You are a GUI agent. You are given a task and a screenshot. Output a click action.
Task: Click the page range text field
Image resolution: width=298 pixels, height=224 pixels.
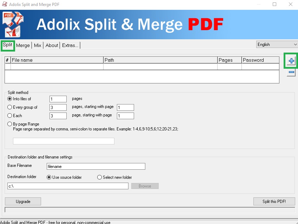63,141
